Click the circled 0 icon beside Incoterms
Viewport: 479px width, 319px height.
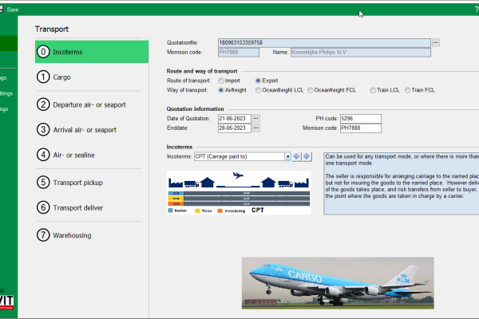tap(43, 52)
